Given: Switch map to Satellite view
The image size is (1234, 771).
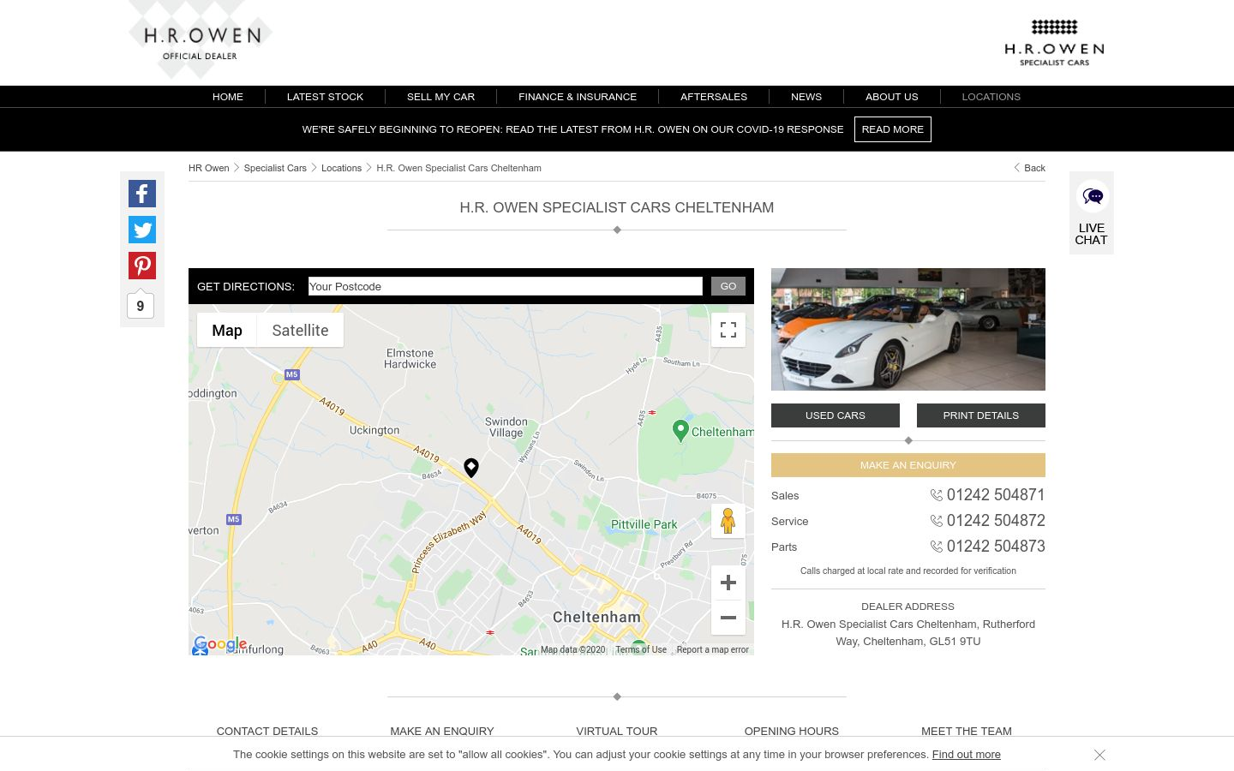Looking at the screenshot, I should point(300,330).
